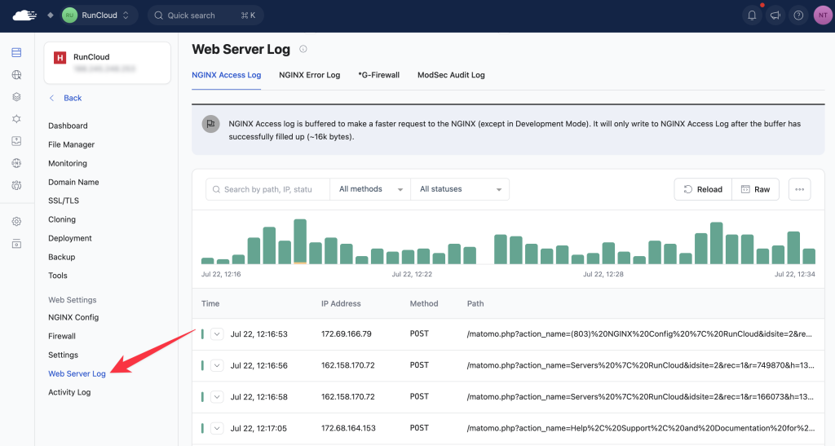This screenshot has width=835, height=446.
Task: Open NGINX Config menu item
Action: (x=73, y=317)
